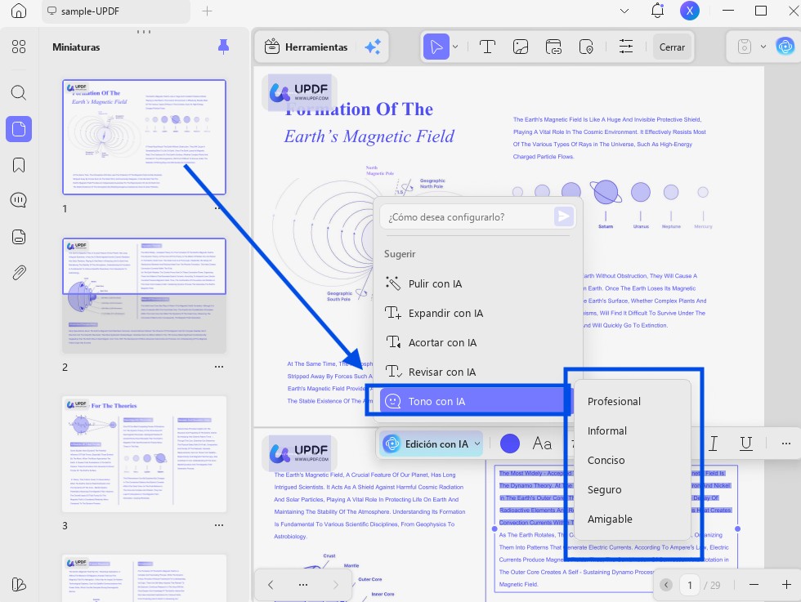801x602 pixels.
Task: Open the bookmarks panel icon
Action: (x=18, y=165)
